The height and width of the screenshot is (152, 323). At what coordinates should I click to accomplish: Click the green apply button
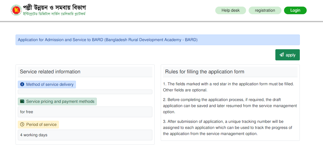287,55
